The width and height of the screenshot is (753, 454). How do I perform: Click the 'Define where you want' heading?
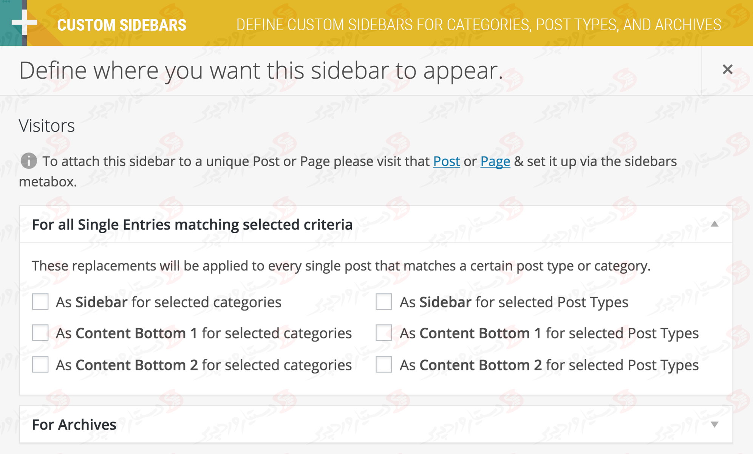(x=261, y=71)
